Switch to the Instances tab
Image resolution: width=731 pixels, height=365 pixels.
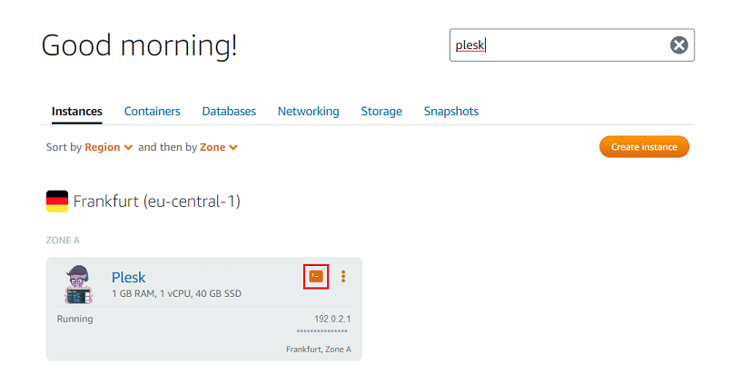76,112
